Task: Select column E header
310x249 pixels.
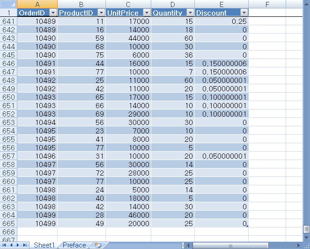Action: [221, 4]
